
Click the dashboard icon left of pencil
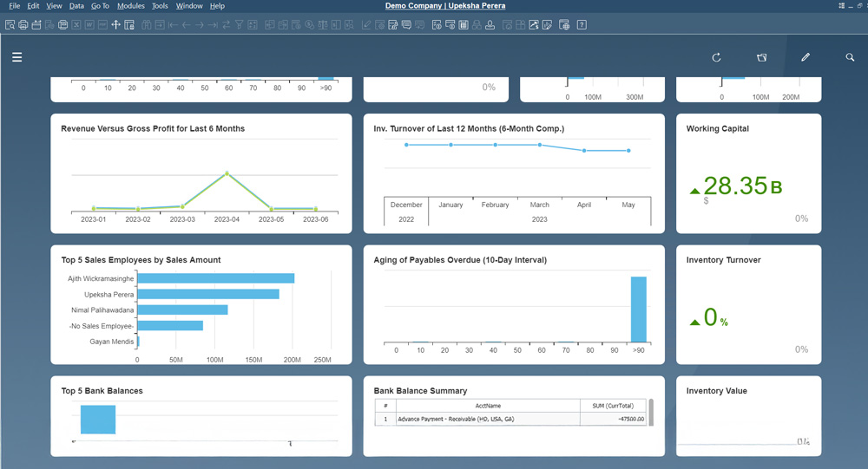coord(761,57)
